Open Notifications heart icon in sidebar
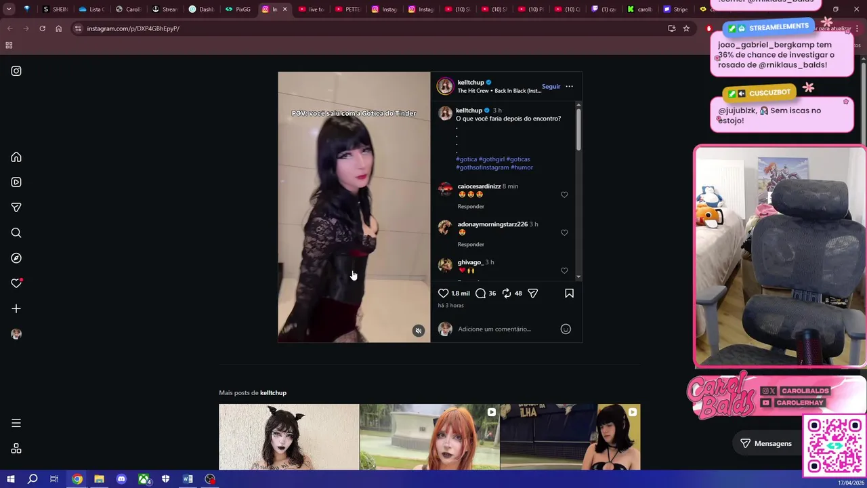 16,283
